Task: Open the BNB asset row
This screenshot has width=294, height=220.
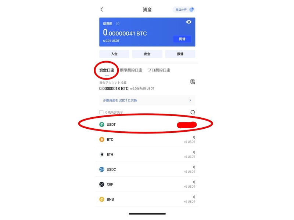Action: [147, 199]
